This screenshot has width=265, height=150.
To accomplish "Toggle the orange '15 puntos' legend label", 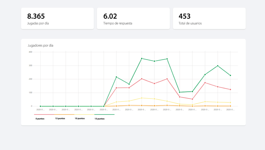I will click(x=60, y=118).
